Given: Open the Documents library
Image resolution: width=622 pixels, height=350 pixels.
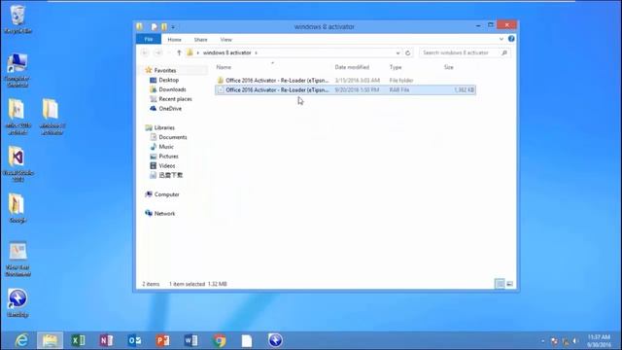Looking at the screenshot, I should [x=173, y=137].
